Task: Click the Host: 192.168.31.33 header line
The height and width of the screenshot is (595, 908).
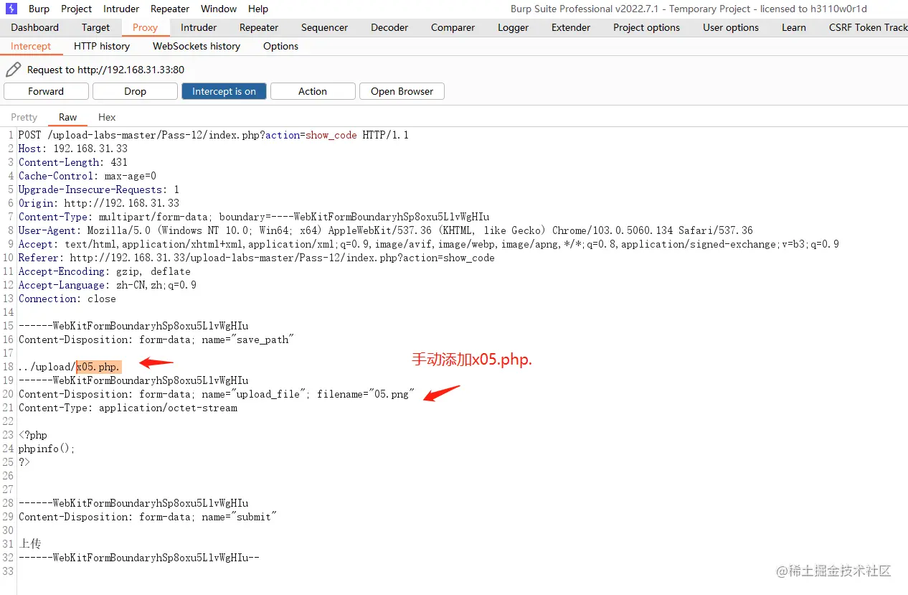Action: [73, 149]
